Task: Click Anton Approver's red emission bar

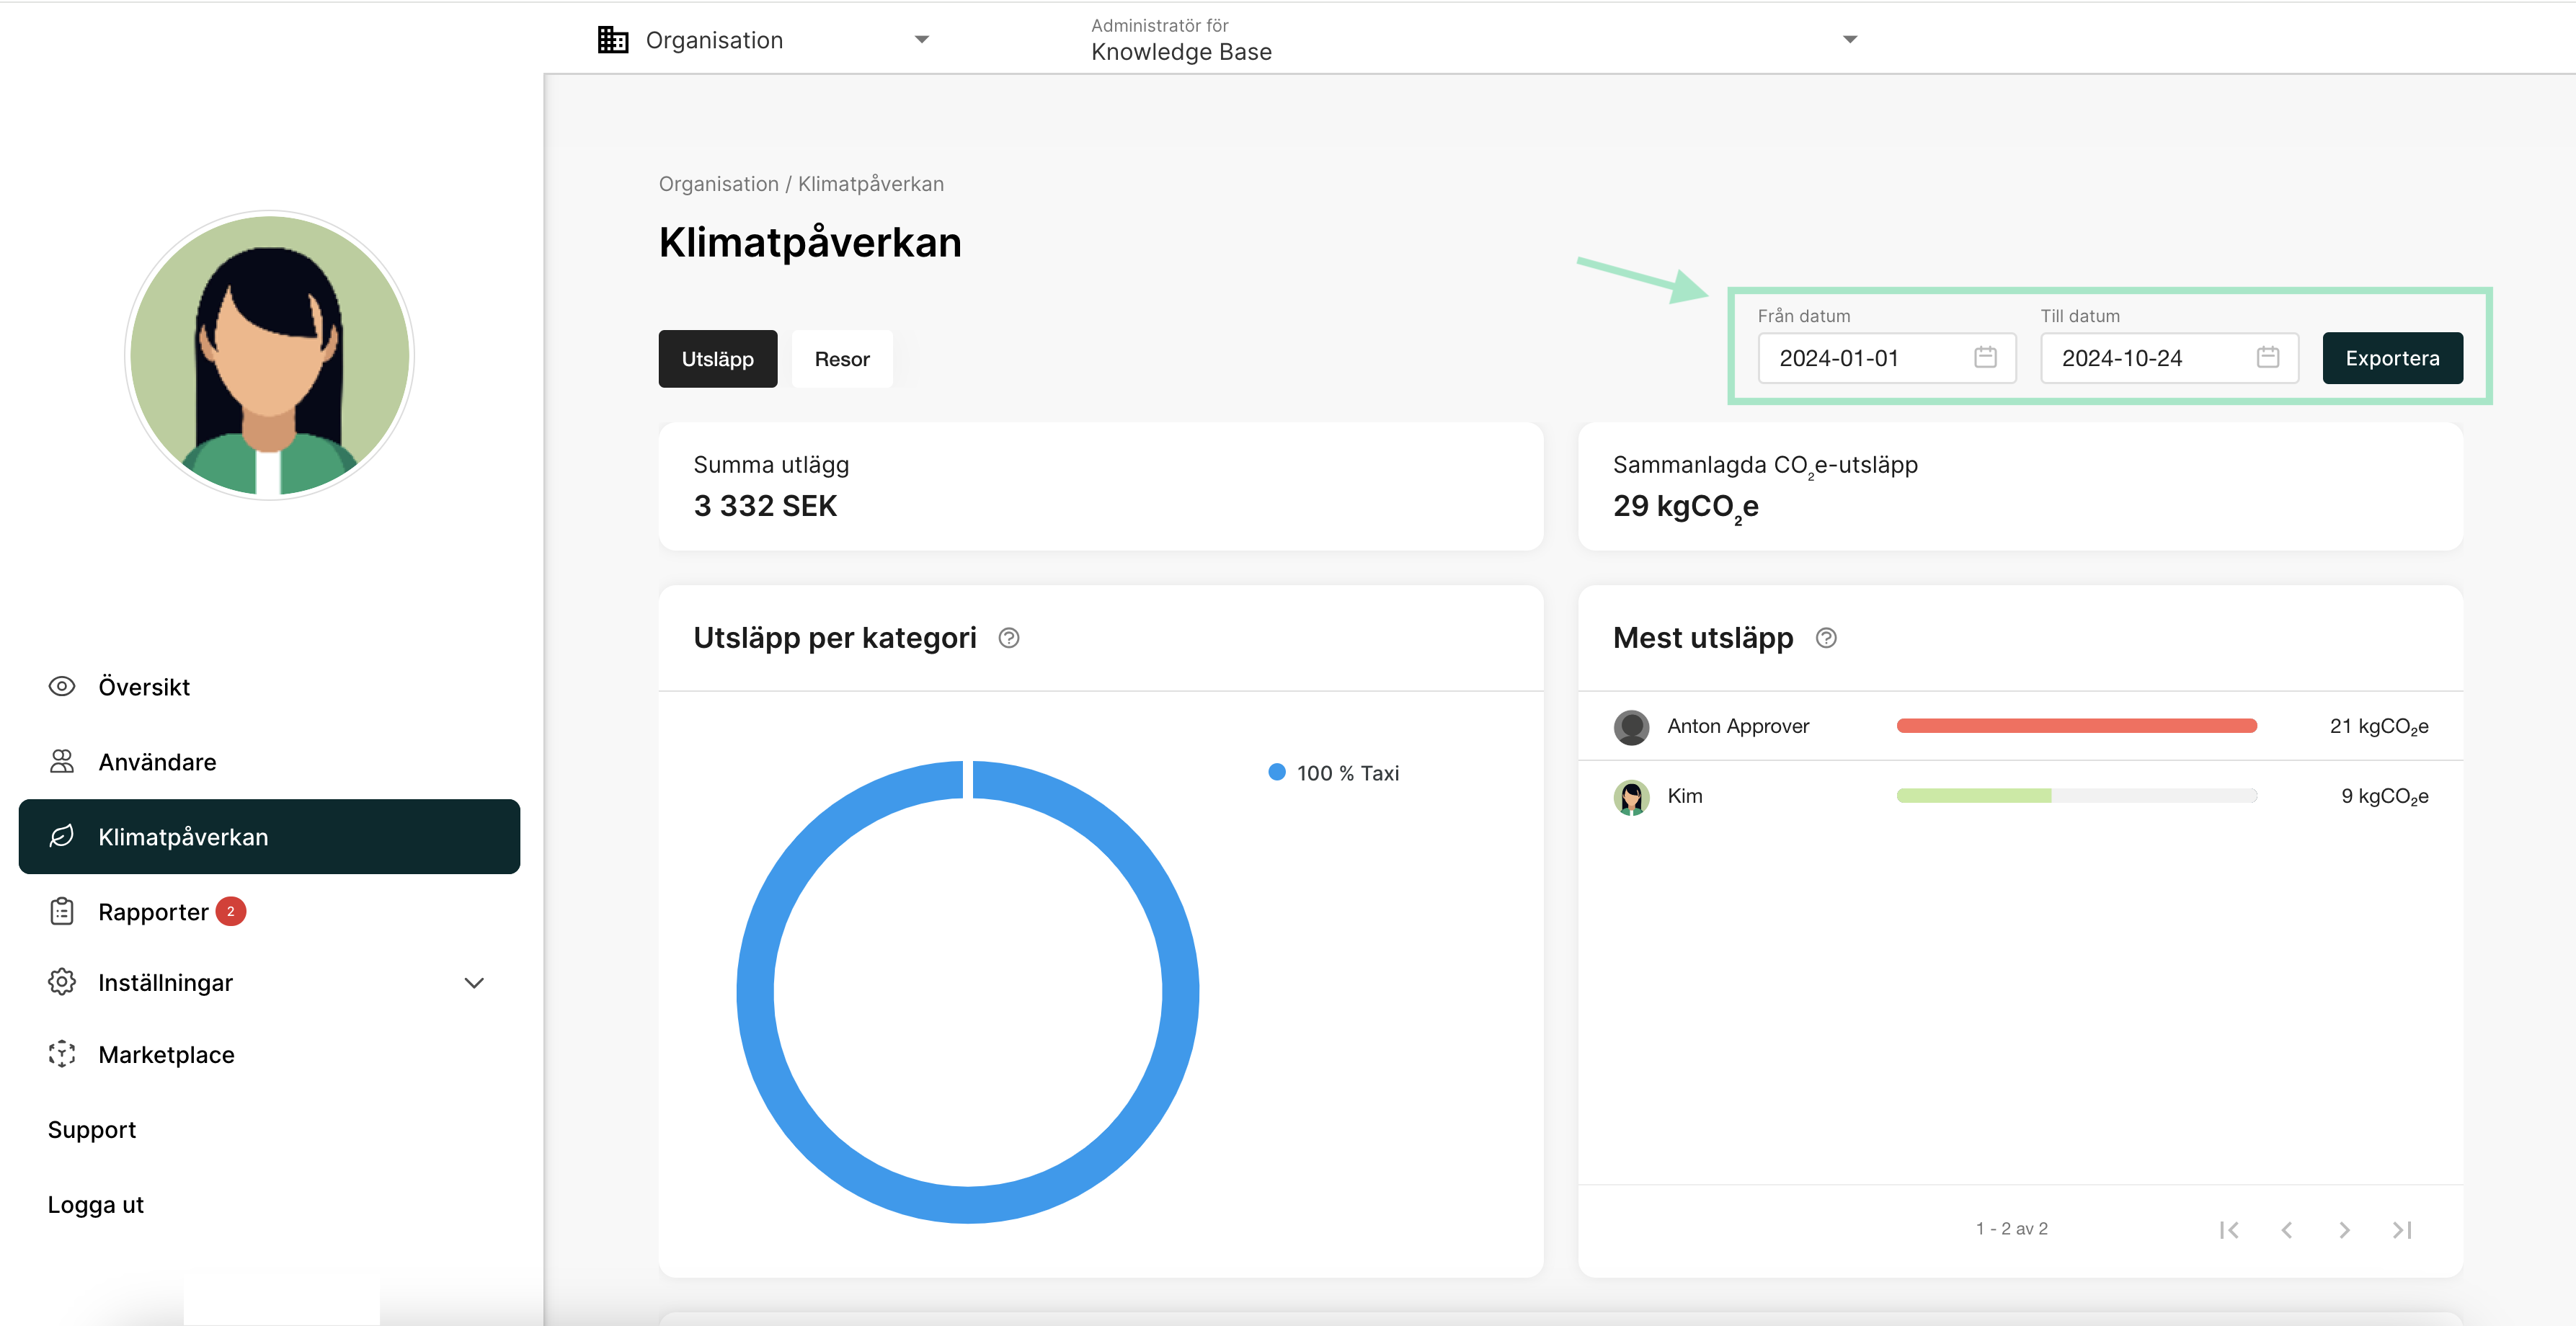Action: [2076, 726]
